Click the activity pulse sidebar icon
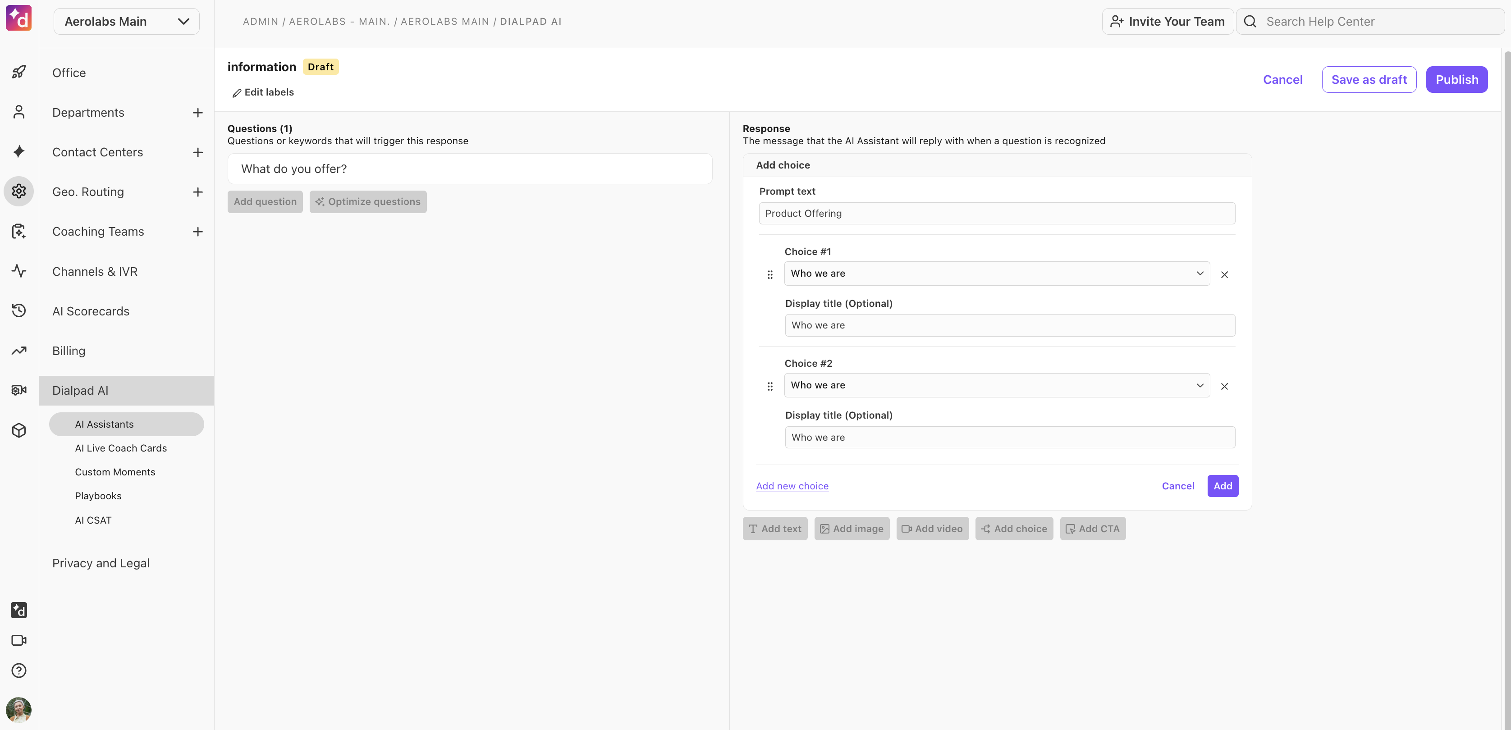Viewport: 1511px width, 730px height. click(x=19, y=271)
